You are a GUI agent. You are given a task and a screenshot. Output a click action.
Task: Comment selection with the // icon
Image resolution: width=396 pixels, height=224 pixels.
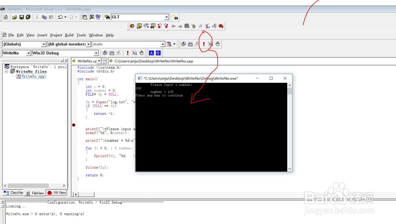200,26
